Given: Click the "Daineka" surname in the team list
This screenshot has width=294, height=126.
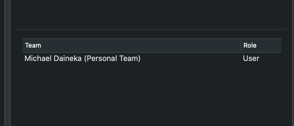Looking at the screenshot, I should click(68, 59).
